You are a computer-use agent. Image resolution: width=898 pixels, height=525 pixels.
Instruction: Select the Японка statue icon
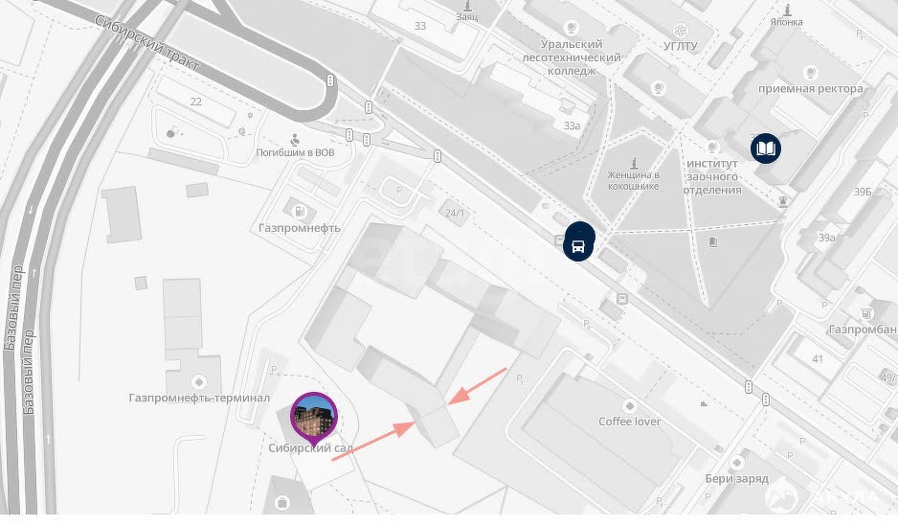coord(788,10)
